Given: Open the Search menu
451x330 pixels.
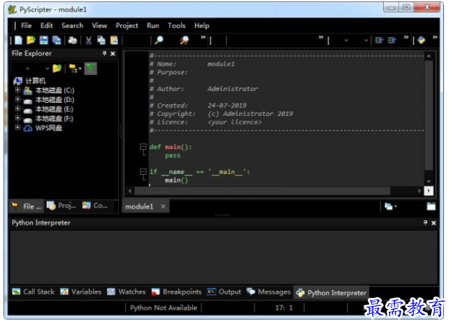Looking at the screenshot, I should pyautogui.click(x=72, y=26).
